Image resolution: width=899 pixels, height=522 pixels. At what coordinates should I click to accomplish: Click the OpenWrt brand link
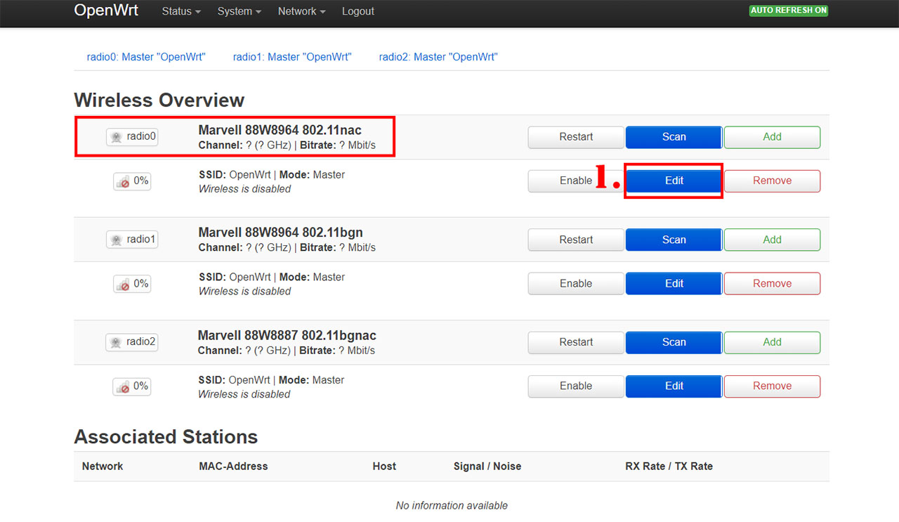tap(106, 11)
